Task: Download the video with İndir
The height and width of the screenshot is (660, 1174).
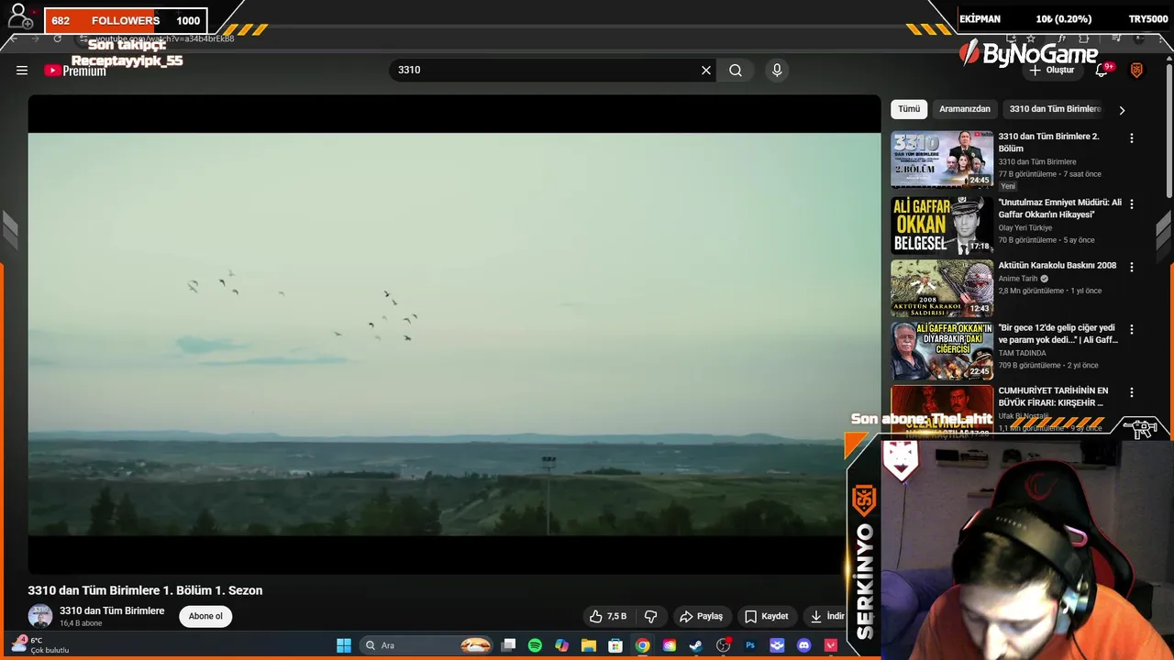Action: tap(827, 616)
